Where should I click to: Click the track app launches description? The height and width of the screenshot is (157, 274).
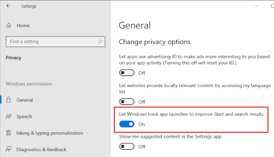pyautogui.click(x=191, y=114)
